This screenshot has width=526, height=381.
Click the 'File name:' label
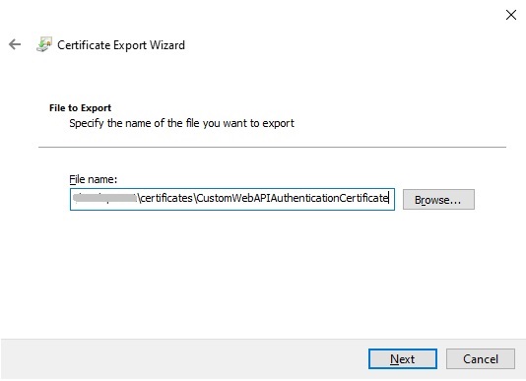click(x=94, y=179)
